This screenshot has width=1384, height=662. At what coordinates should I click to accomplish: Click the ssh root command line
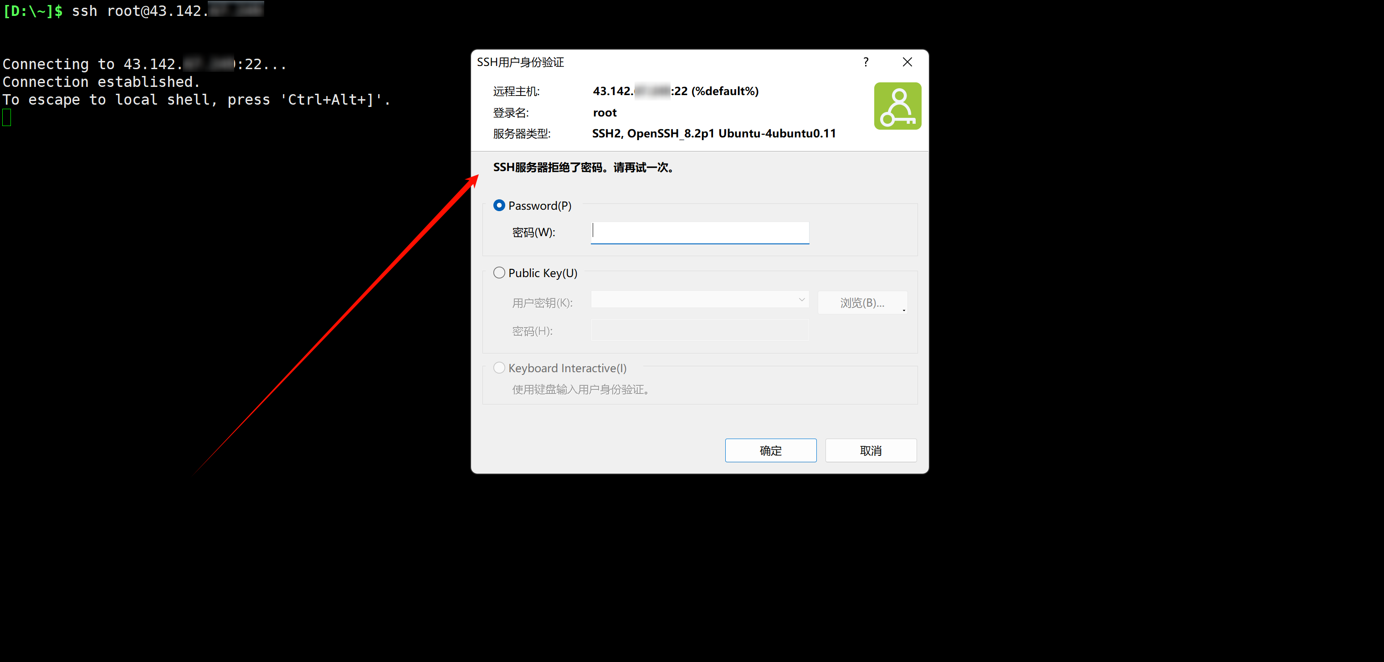click(x=133, y=11)
